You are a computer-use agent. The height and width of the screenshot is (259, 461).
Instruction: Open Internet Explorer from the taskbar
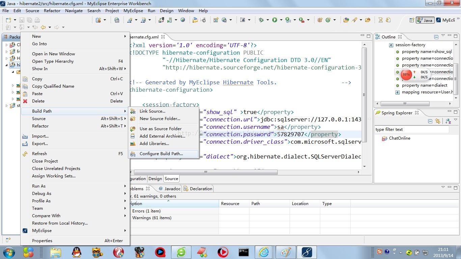point(264,252)
